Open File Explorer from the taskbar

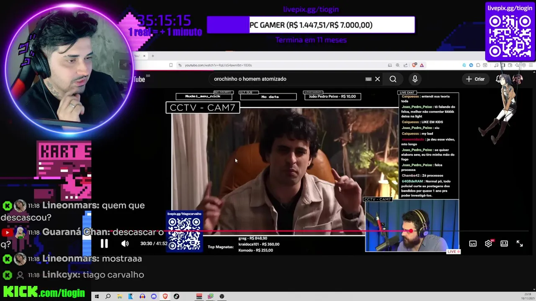[x=119, y=296]
